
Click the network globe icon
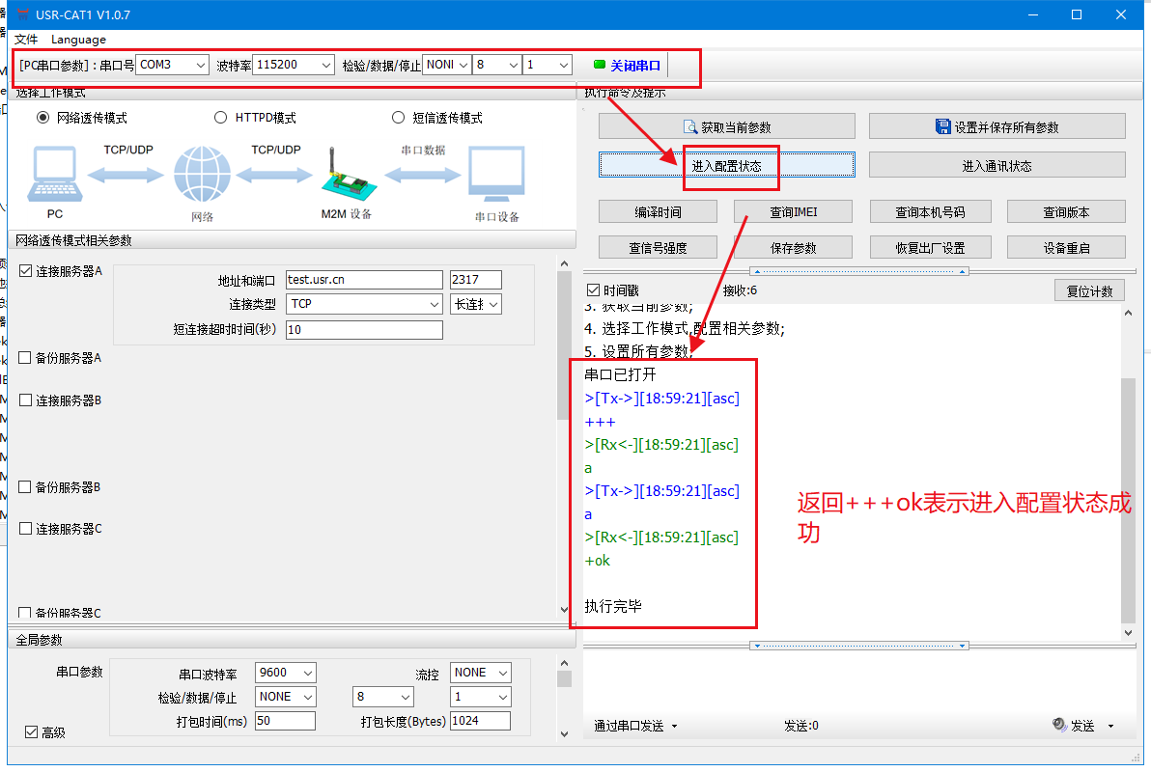coord(203,176)
